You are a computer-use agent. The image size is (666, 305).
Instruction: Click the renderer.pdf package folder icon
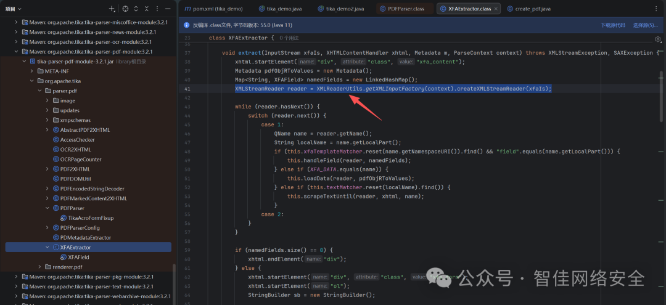point(48,267)
